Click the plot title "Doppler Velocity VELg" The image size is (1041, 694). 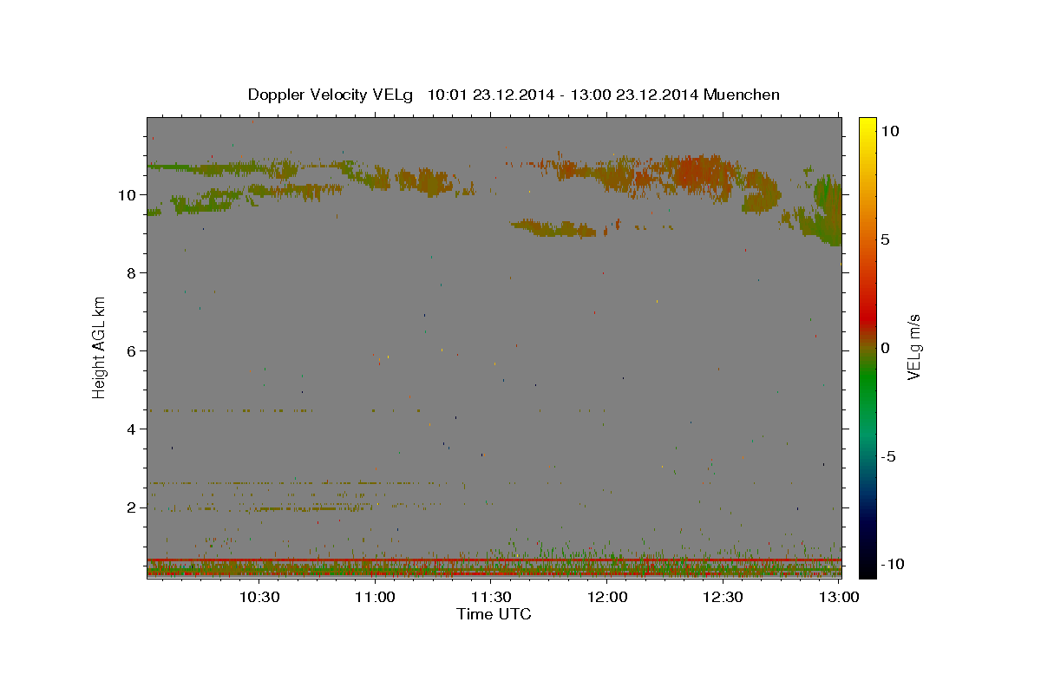coord(331,95)
